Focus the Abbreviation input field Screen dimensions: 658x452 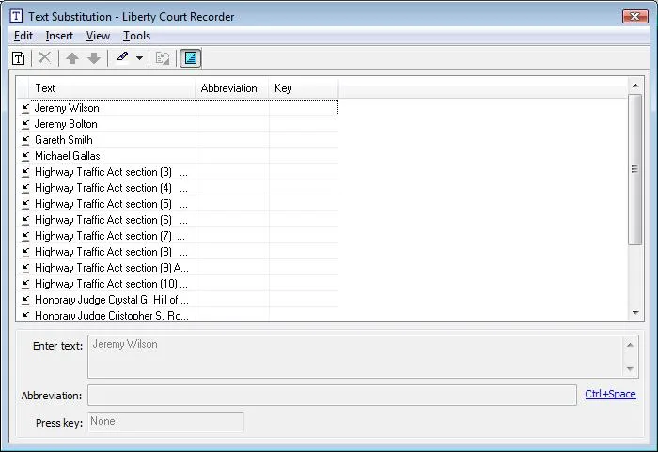pos(332,396)
